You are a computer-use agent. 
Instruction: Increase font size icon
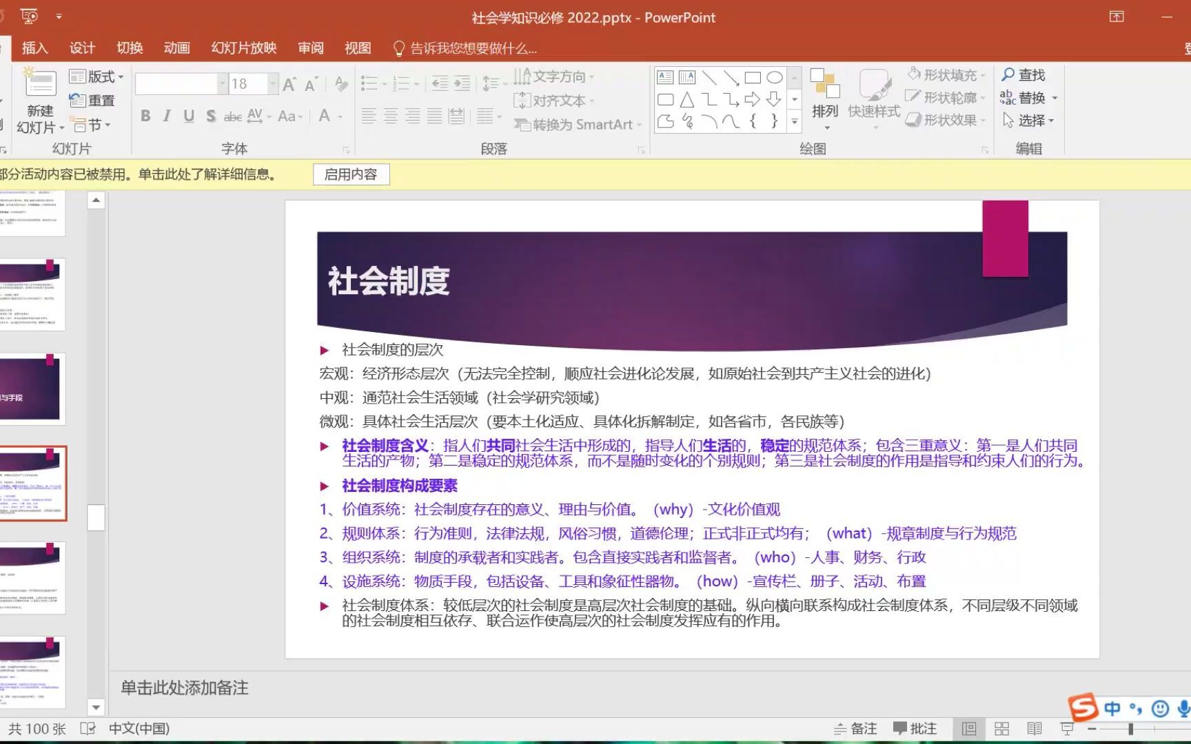pos(289,84)
